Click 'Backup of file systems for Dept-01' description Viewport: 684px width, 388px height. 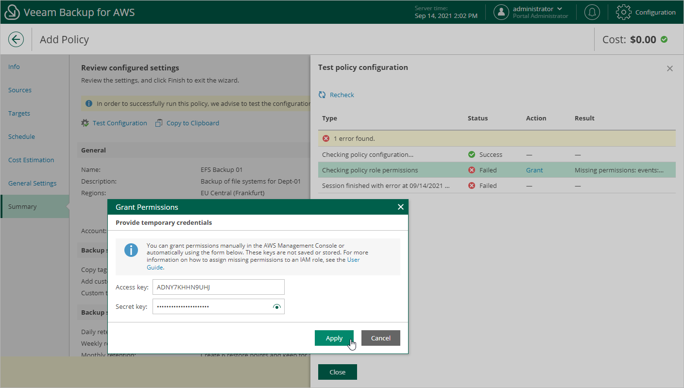click(x=251, y=181)
